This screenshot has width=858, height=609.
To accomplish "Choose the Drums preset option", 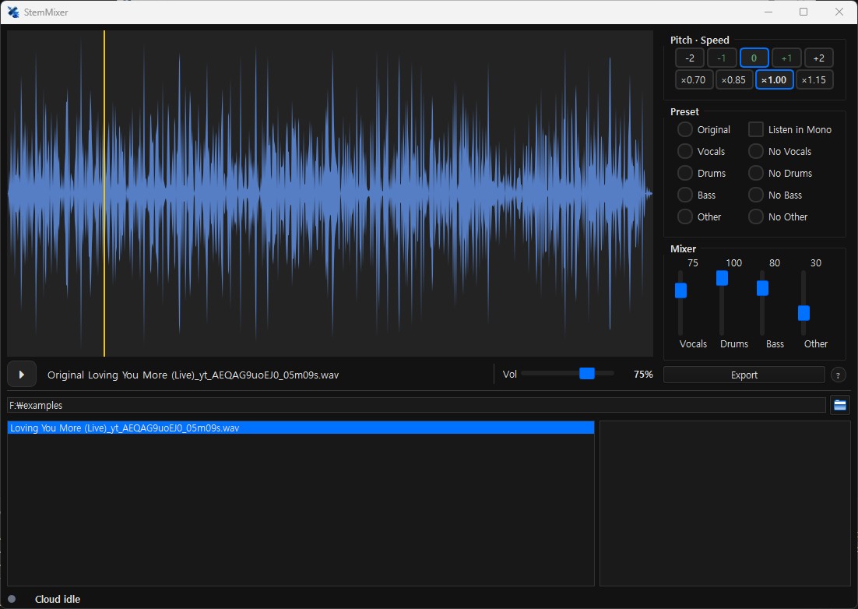I will pos(685,173).
